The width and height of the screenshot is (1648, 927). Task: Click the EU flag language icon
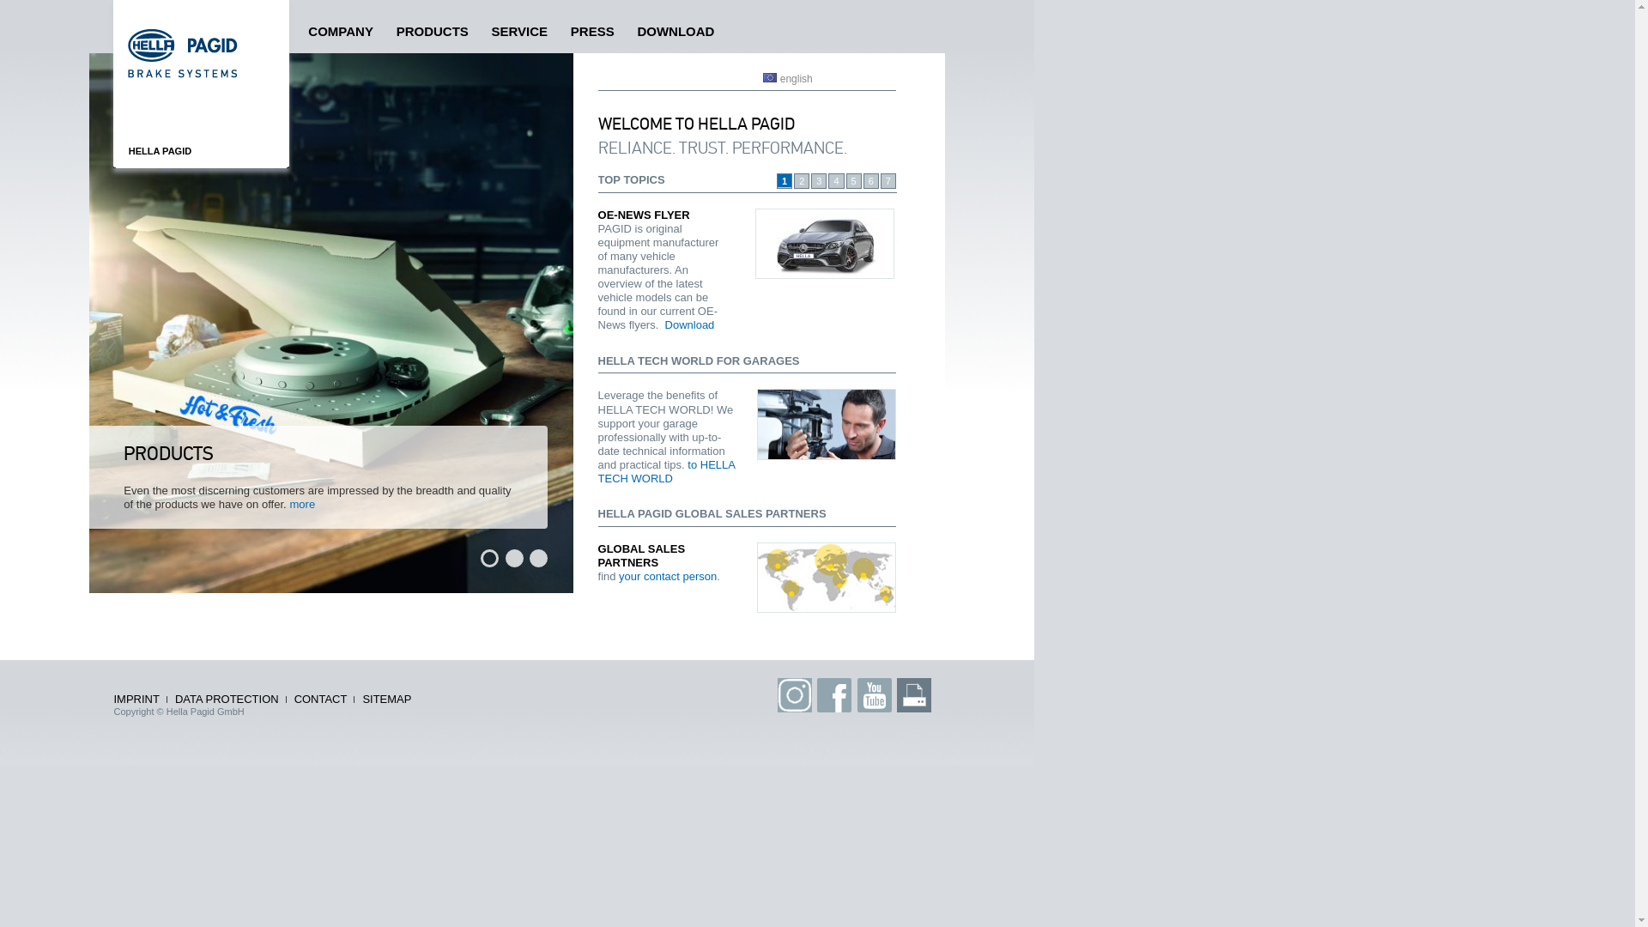(770, 78)
